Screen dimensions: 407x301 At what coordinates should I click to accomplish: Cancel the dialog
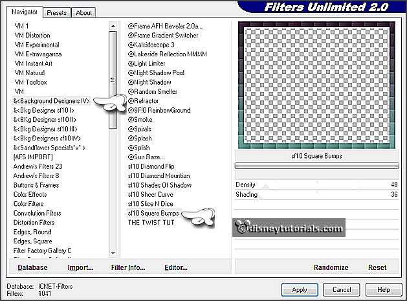pos(342,289)
